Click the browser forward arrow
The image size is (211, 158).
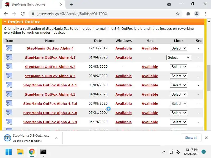coord(14,14)
